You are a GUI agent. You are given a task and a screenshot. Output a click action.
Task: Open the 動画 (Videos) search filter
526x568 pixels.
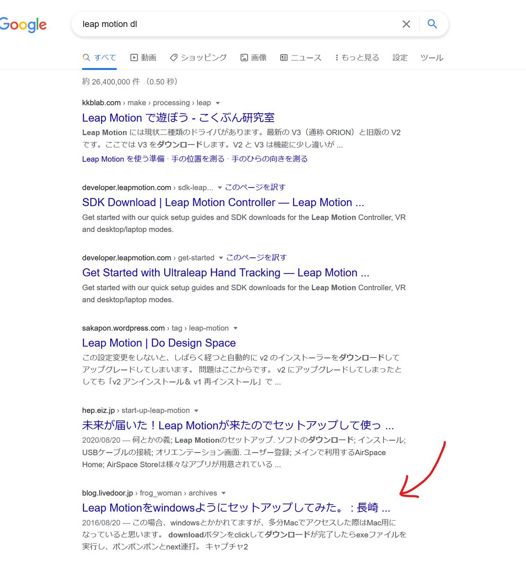pos(143,57)
